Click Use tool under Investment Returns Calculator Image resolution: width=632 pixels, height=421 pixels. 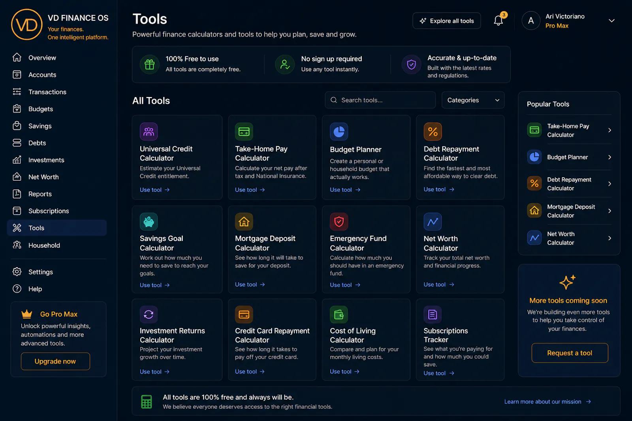coord(154,372)
